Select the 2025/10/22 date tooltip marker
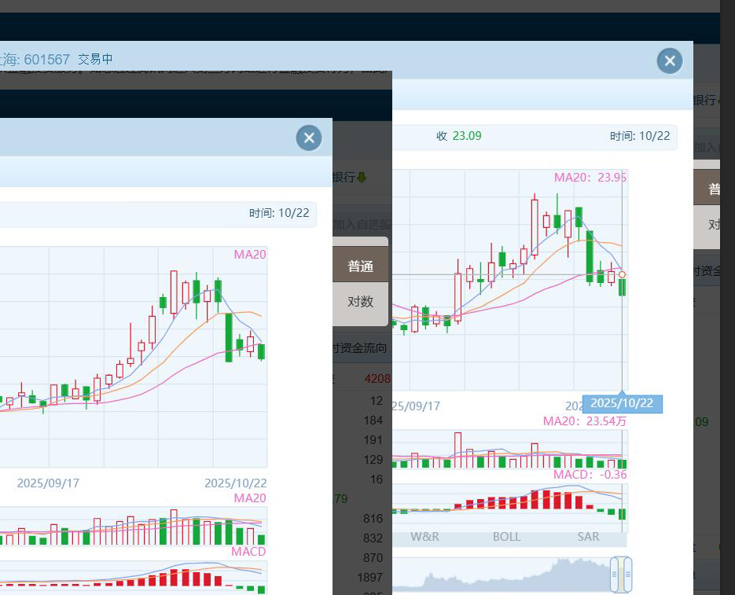 point(622,403)
